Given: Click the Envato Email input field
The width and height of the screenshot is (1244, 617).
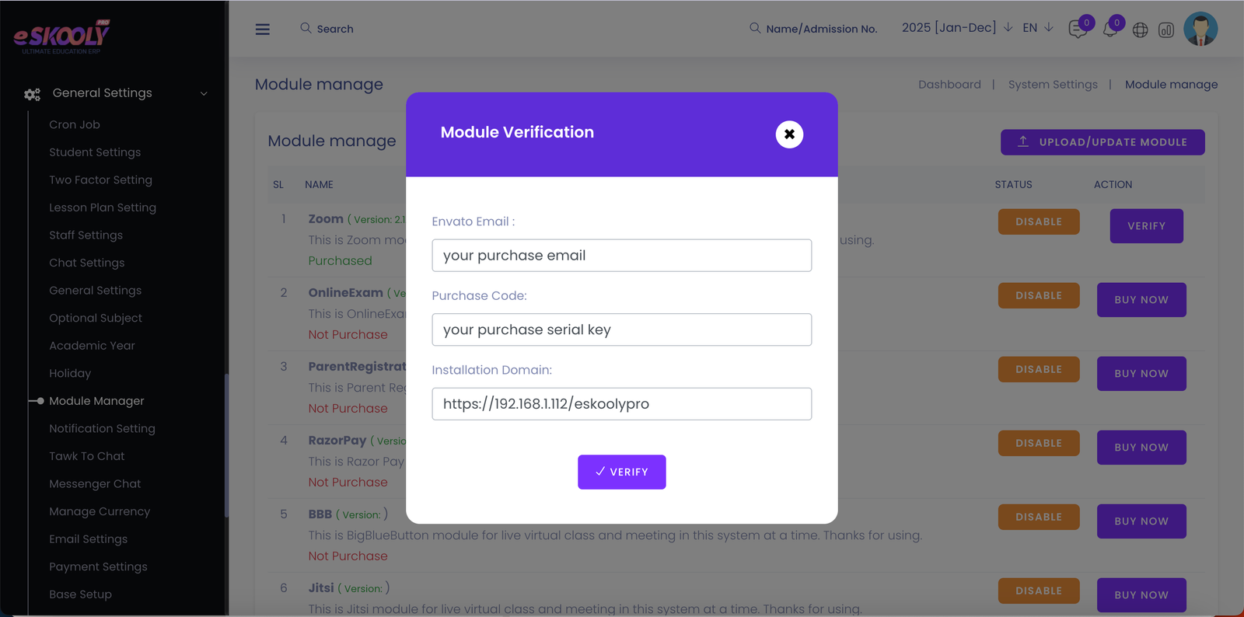Looking at the screenshot, I should click(x=621, y=256).
